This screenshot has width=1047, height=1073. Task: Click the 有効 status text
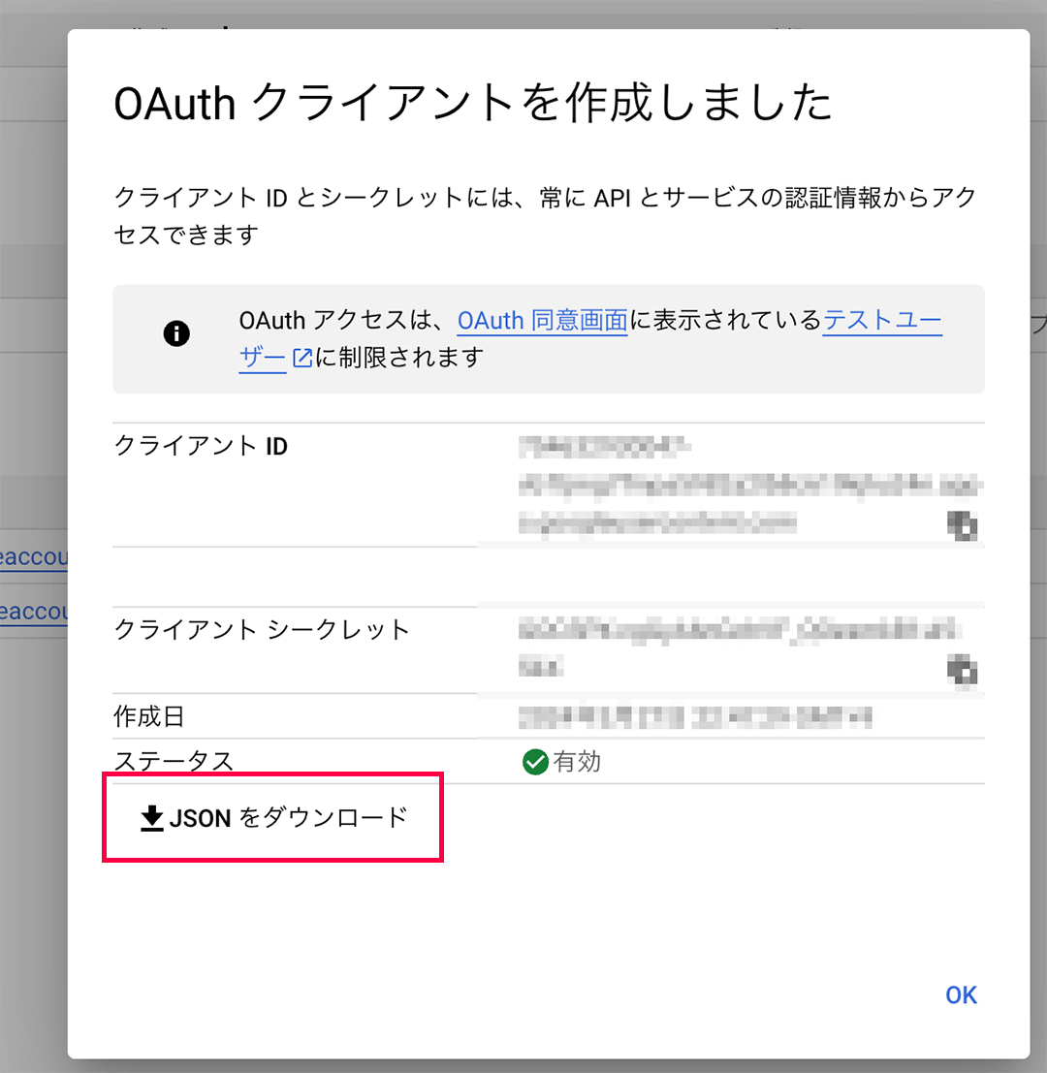coord(577,762)
